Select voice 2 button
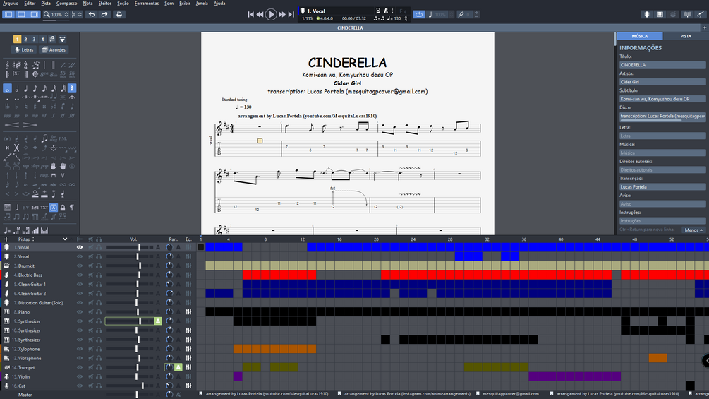This screenshot has height=399, width=709. coord(26,40)
